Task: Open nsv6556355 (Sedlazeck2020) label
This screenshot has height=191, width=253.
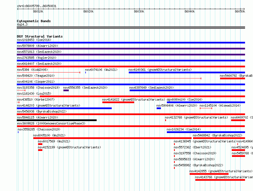Action: pyautogui.click(x=85, y=88)
